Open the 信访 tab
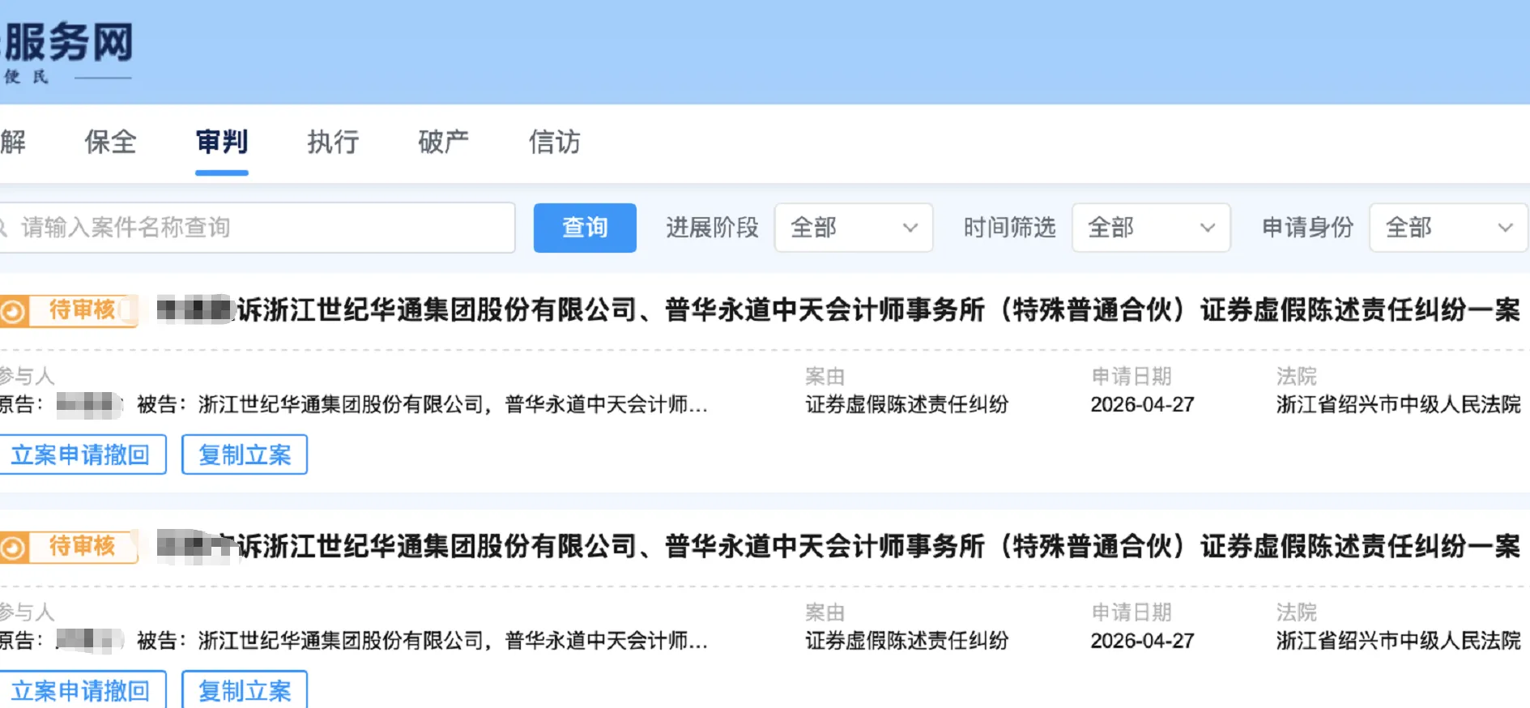Screen dimensions: 1530x708 (555, 142)
